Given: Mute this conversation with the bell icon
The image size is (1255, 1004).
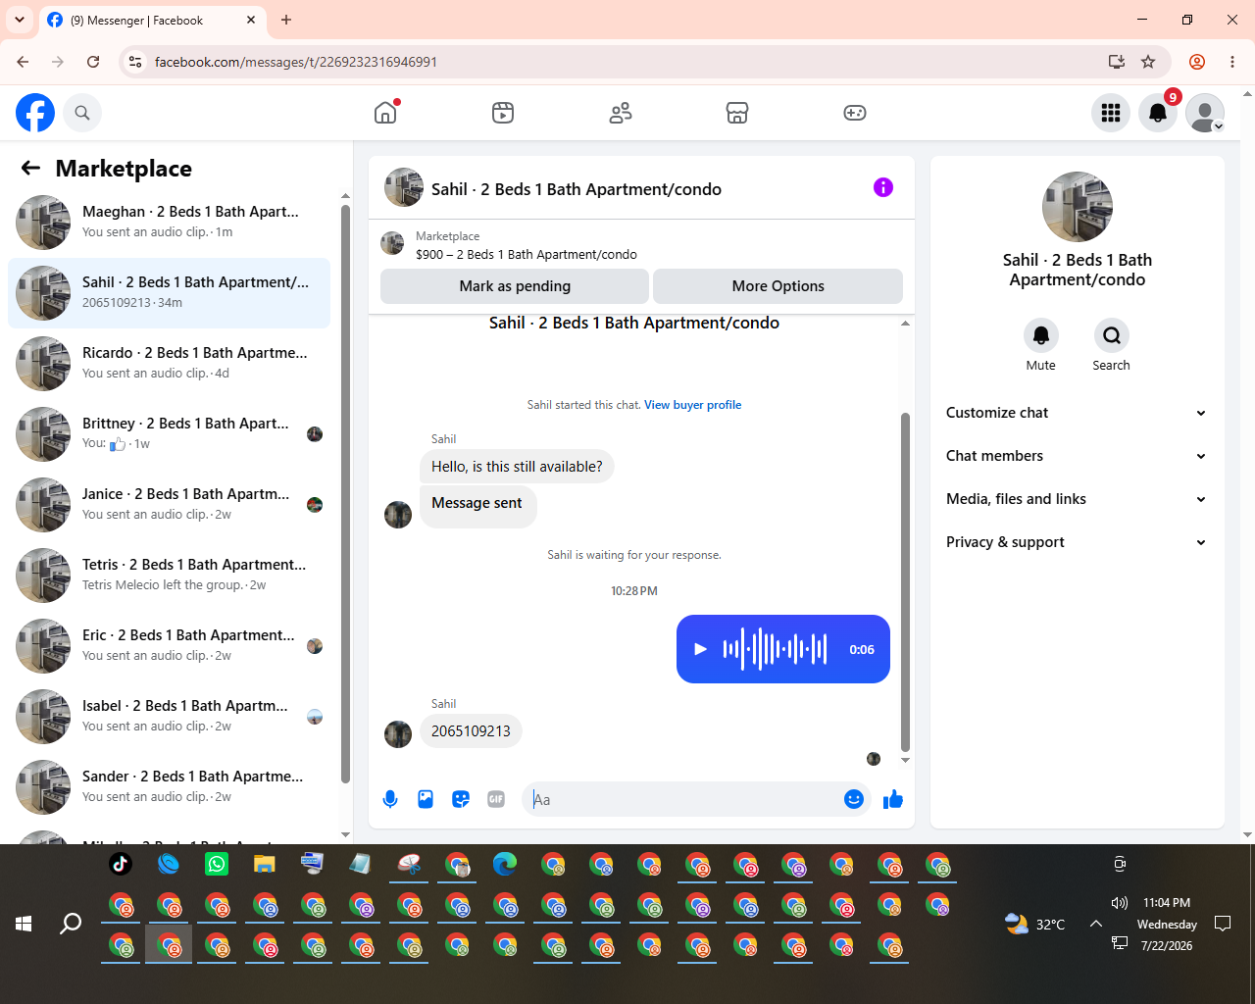Looking at the screenshot, I should click(1041, 335).
